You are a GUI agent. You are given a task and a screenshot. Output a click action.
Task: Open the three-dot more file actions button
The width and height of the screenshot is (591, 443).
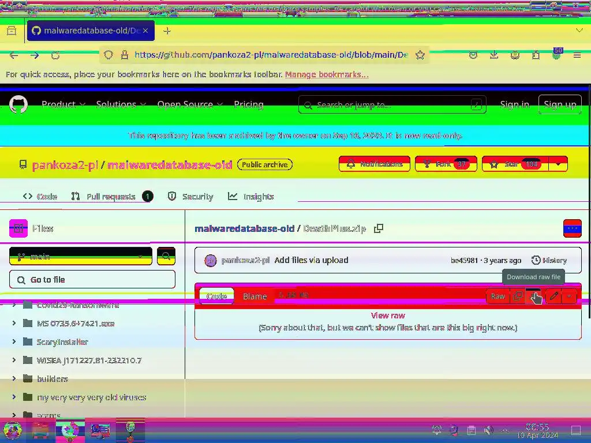click(572, 228)
